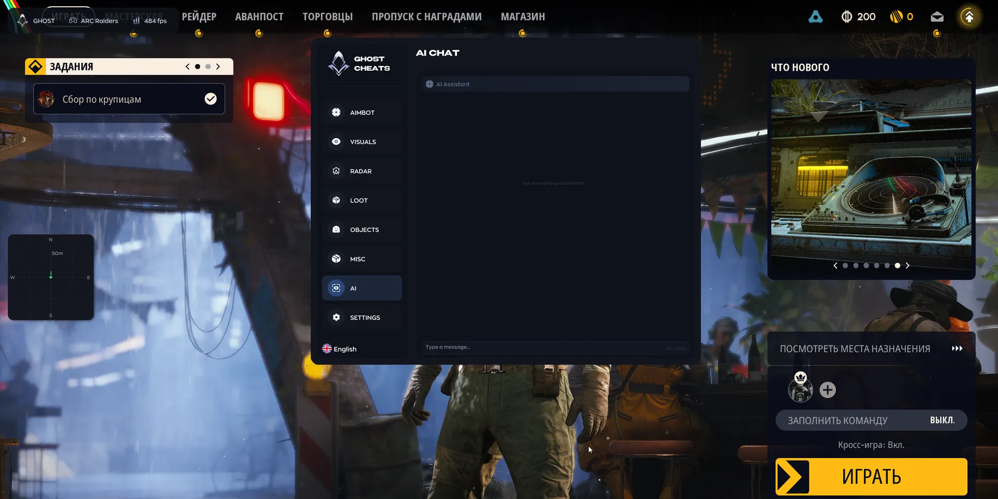Show previous slide in ЧТО НОВОГО
The height and width of the screenshot is (499, 998).
[x=835, y=265]
